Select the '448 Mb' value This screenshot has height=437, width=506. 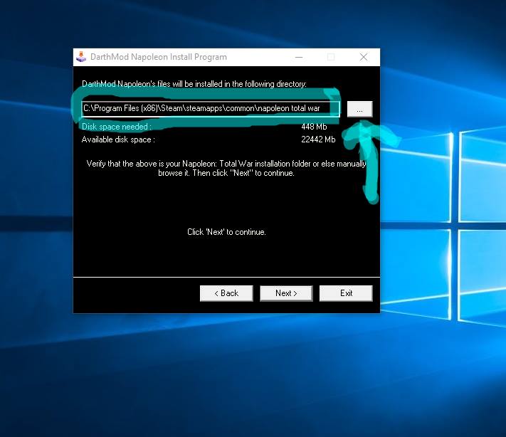tap(314, 127)
